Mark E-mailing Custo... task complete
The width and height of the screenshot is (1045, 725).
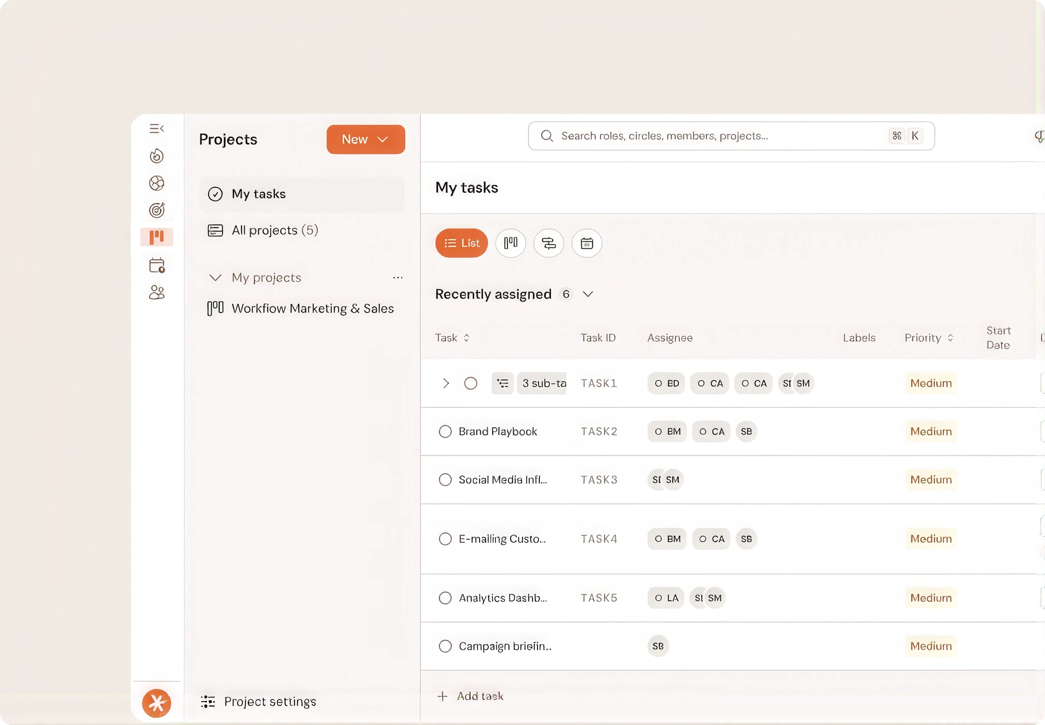(445, 539)
